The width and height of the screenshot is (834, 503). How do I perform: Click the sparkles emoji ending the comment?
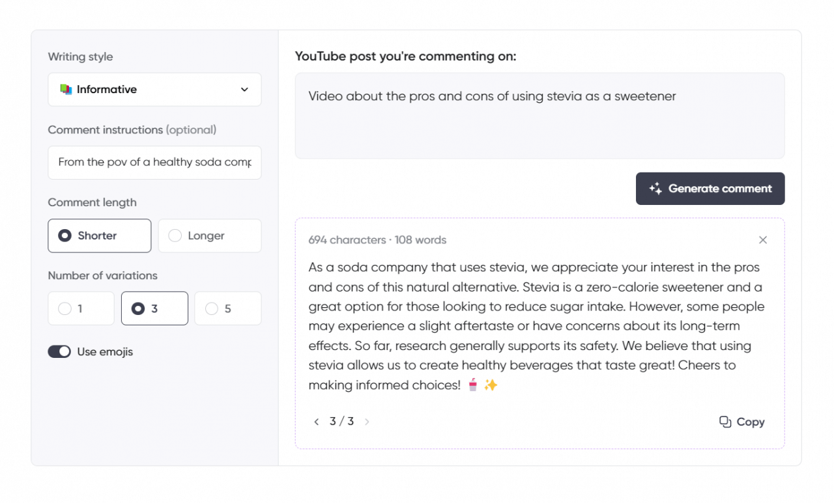[490, 385]
